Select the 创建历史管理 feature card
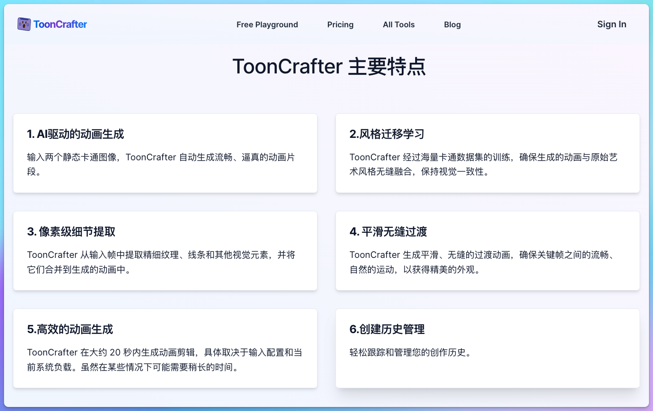Image resolution: width=653 pixels, height=411 pixels. pyautogui.click(x=487, y=348)
